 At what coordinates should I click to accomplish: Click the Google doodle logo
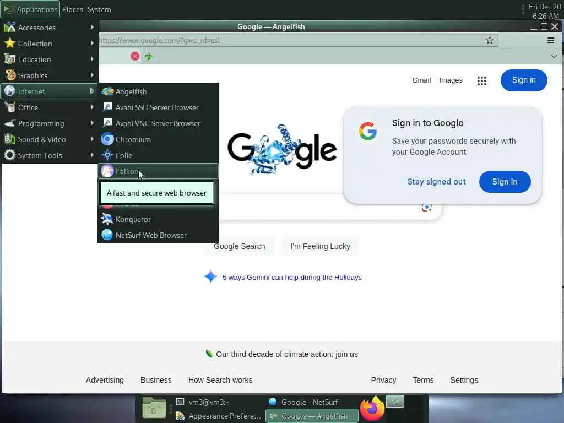[x=283, y=149]
